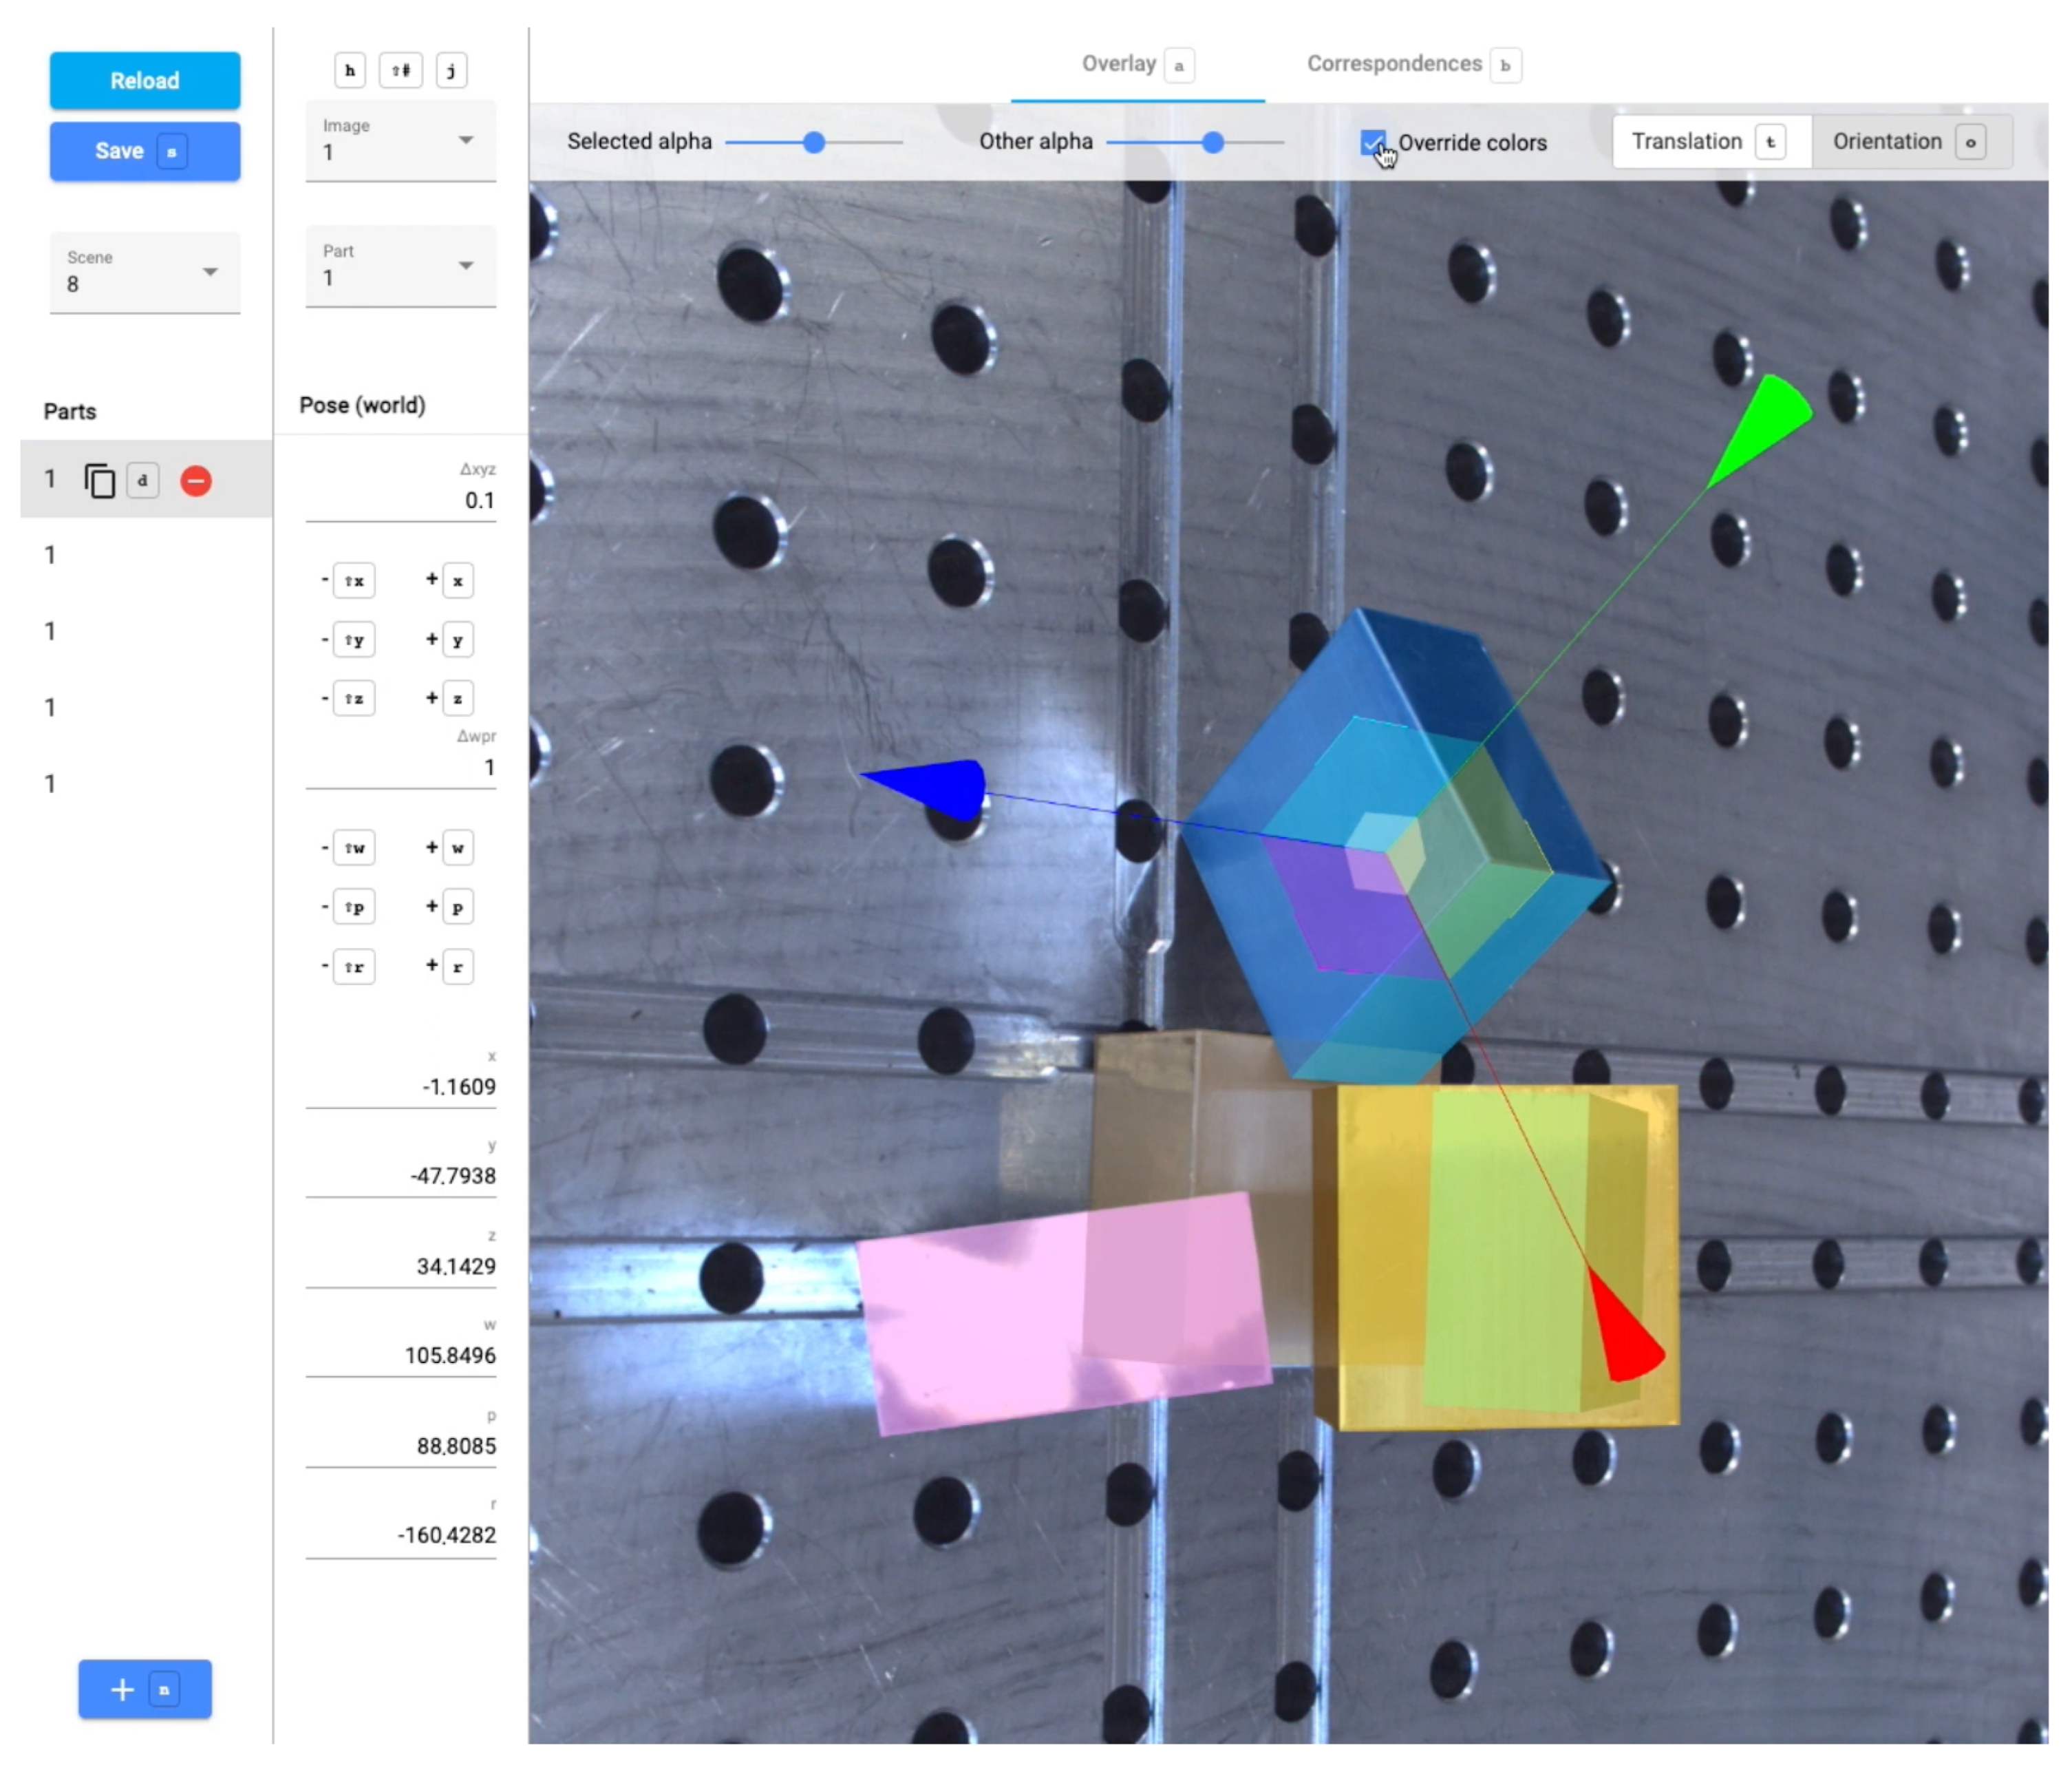Open the Scene dropdown
Viewport: 2072px width, 1772px height.
coord(145,272)
